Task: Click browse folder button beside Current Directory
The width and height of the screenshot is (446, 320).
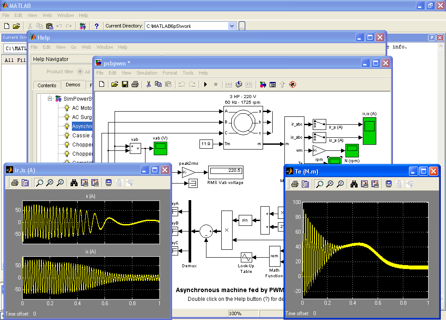Action: point(242,26)
